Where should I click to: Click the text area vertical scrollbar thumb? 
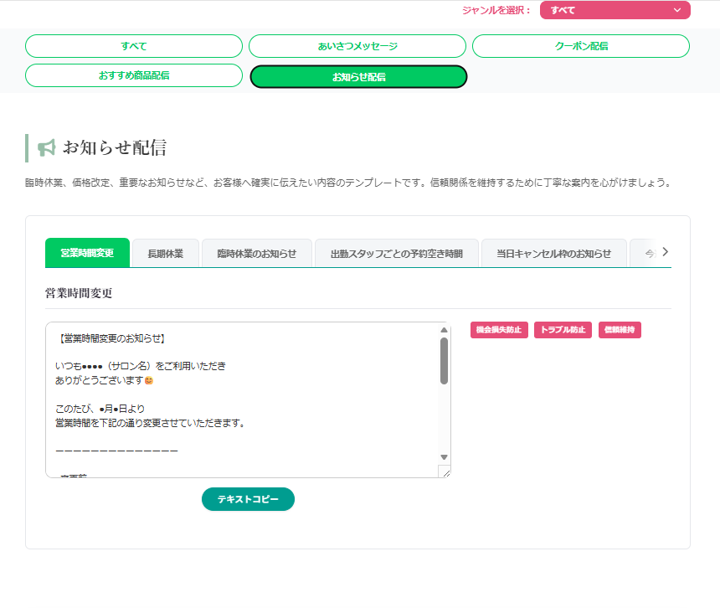pos(444,361)
